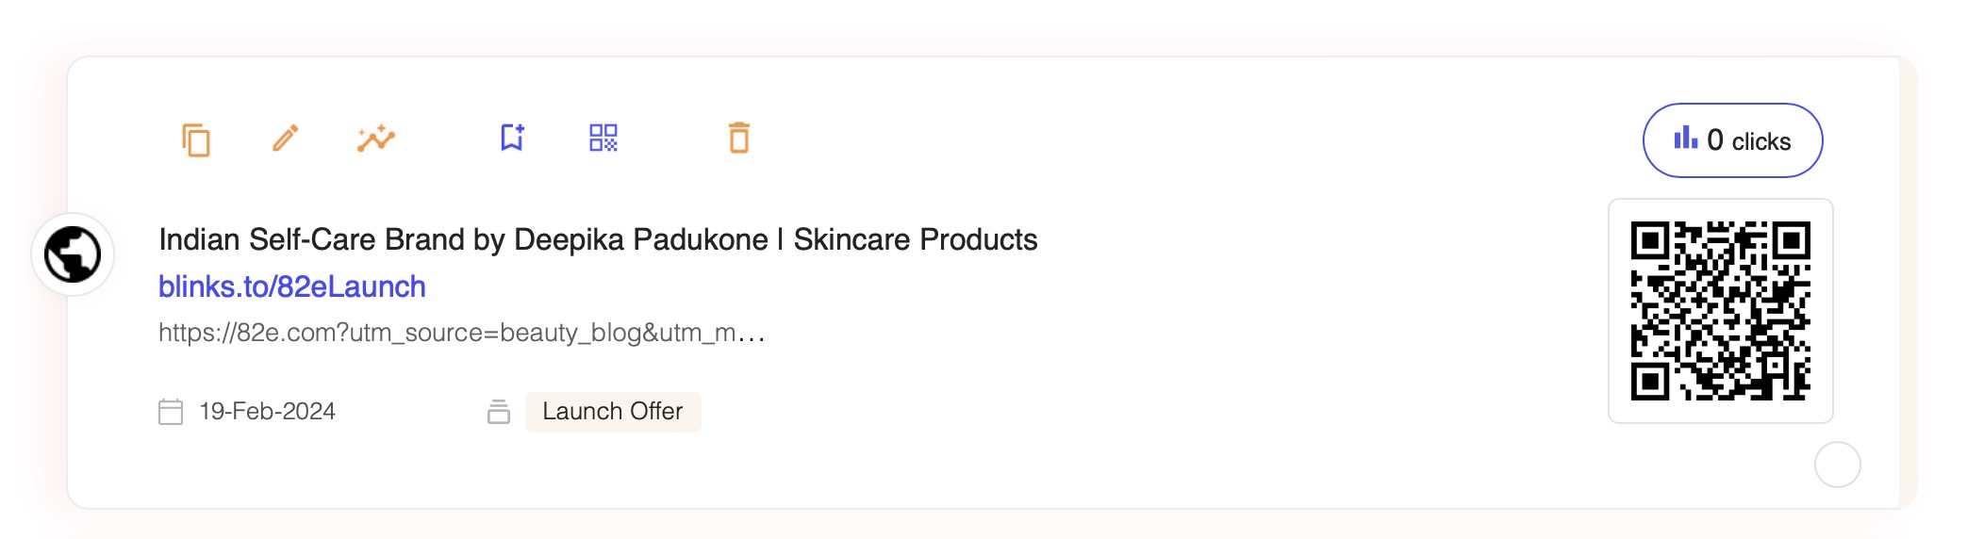Click the large QR code image

click(x=1720, y=311)
